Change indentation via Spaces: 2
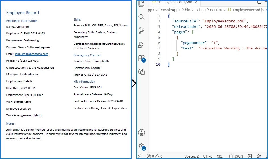This screenshot has width=268, height=159. coord(192,156)
